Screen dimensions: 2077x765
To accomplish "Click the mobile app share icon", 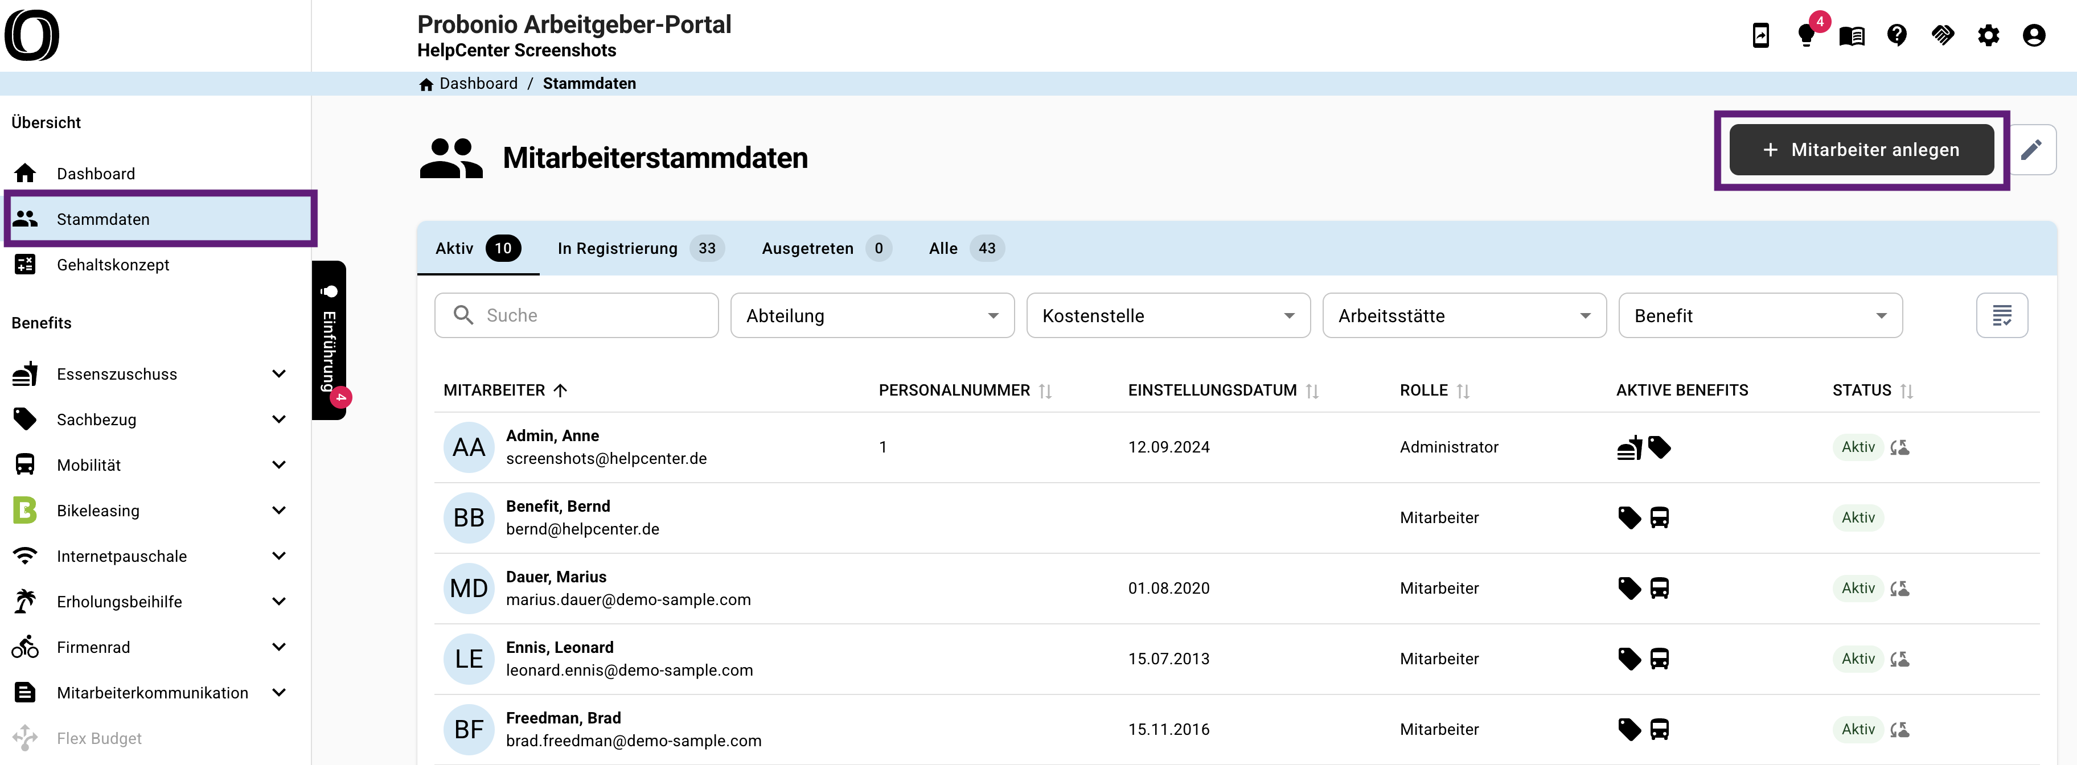I will pos(1761,35).
